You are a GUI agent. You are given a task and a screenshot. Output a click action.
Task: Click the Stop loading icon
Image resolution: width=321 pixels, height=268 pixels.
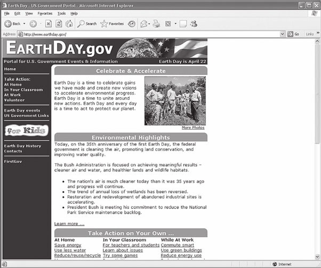pos(48,23)
